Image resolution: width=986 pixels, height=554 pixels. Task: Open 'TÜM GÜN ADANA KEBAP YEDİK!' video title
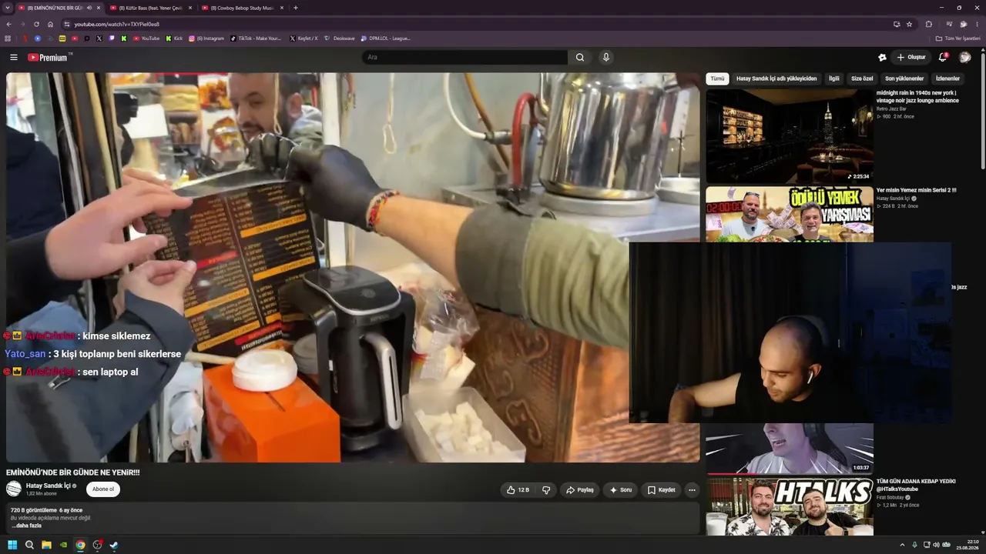pyautogui.click(x=916, y=485)
